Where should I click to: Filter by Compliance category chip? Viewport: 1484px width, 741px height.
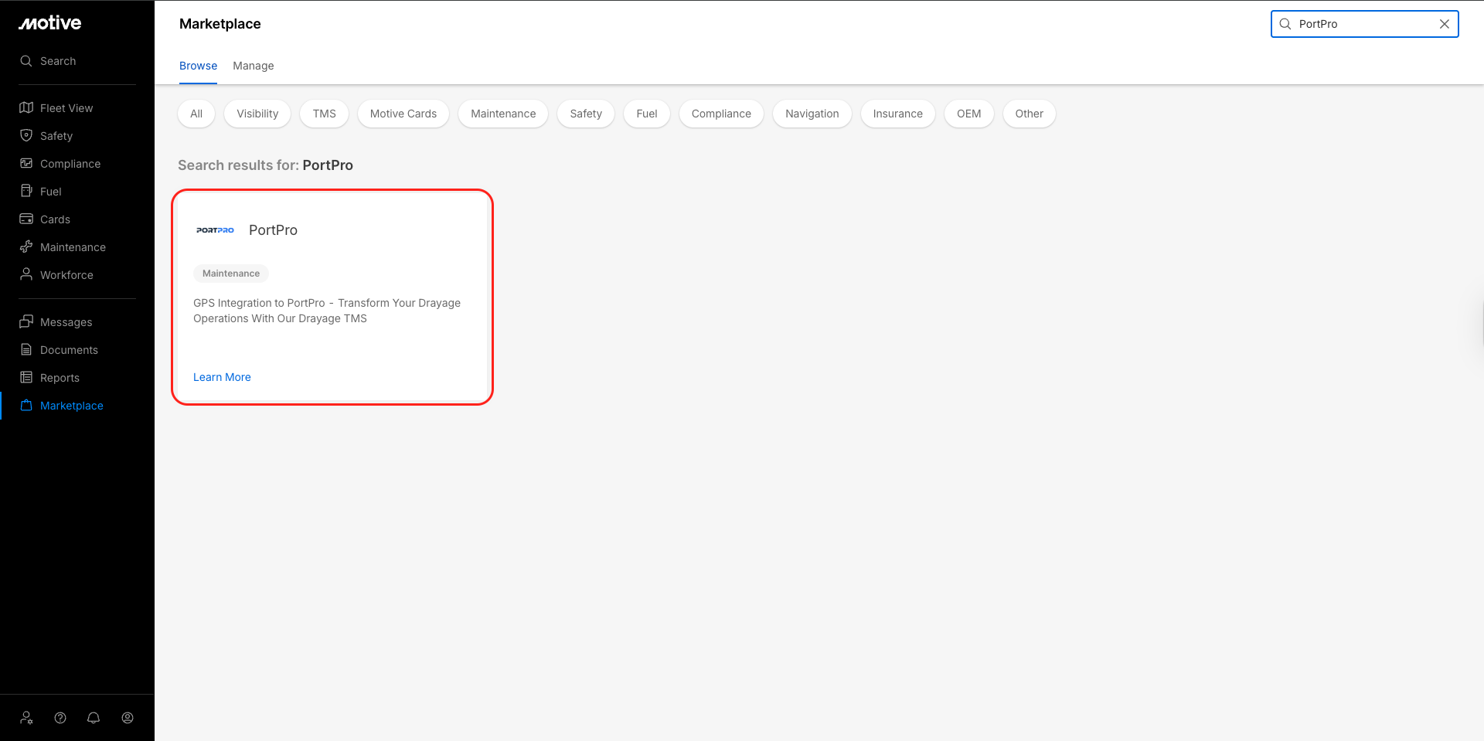click(x=721, y=114)
